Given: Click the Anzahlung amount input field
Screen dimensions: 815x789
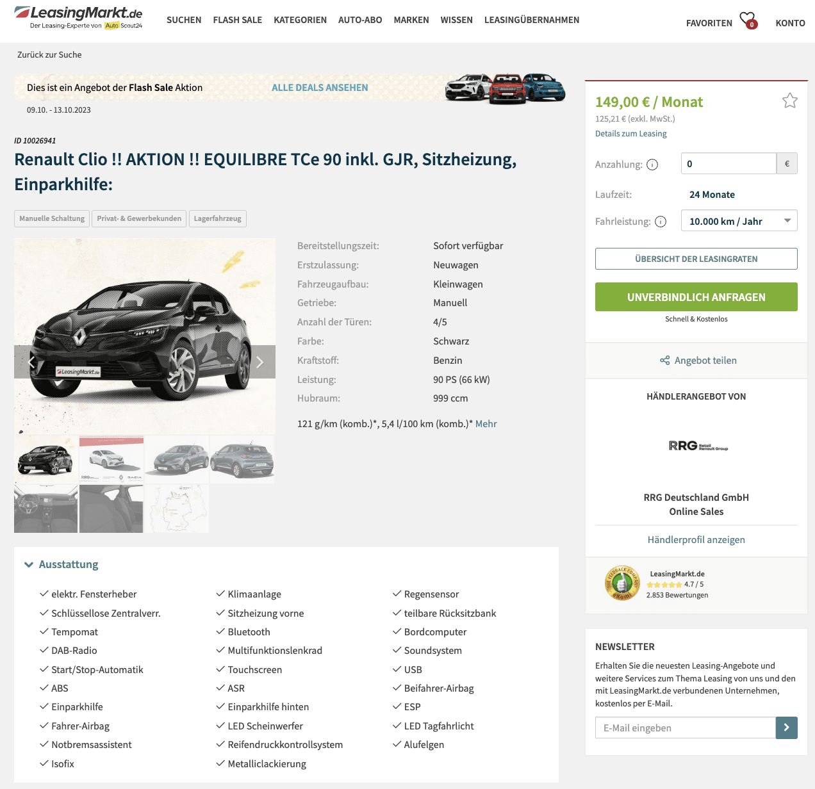Looking at the screenshot, I should pos(729,163).
